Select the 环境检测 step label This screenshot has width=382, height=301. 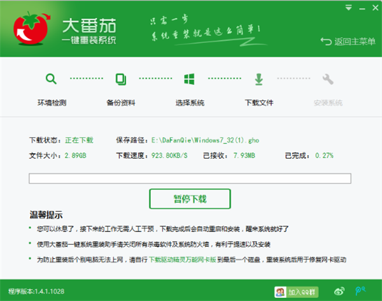pyautogui.click(x=52, y=103)
